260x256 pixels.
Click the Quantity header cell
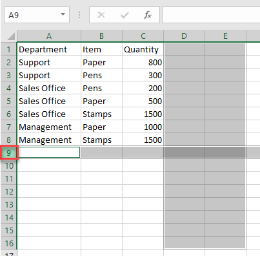(143, 49)
